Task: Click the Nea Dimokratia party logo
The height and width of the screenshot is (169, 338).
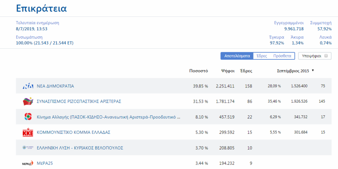Action: point(28,86)
